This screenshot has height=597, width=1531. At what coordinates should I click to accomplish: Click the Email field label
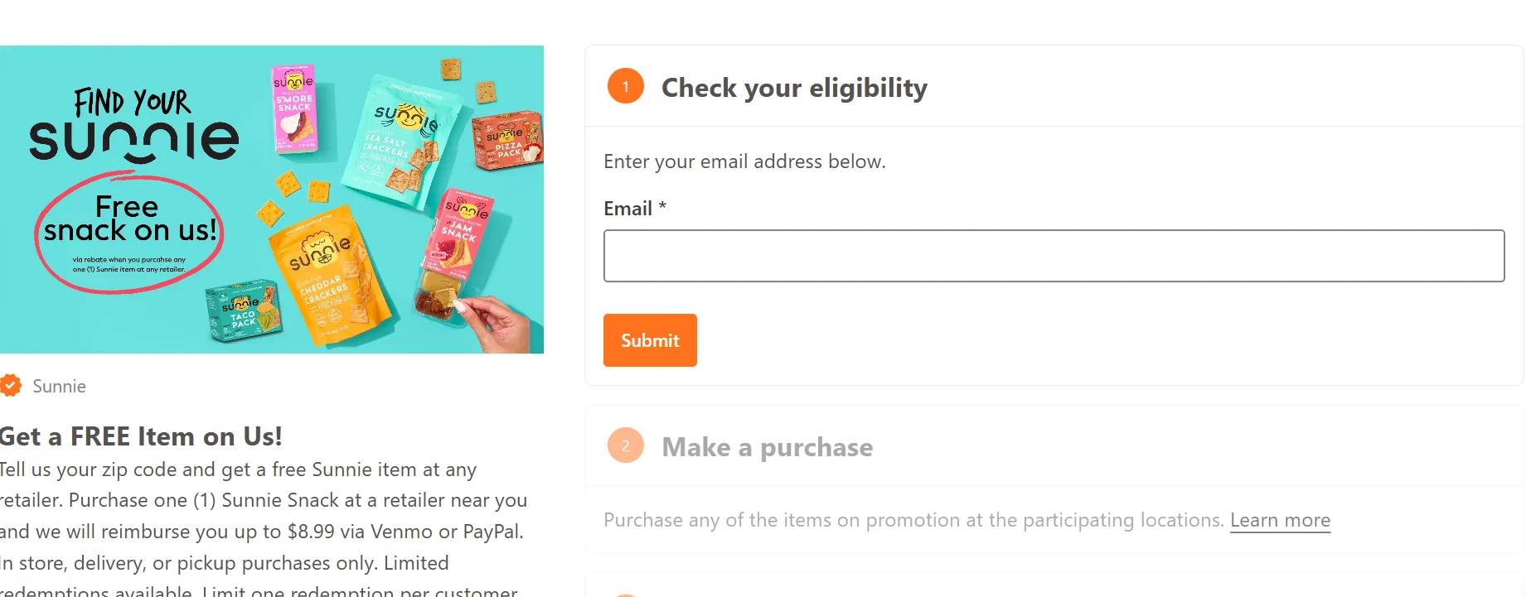635,209
